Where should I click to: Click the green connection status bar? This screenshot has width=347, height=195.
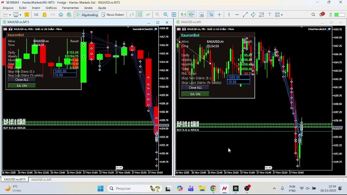(340, 15)
